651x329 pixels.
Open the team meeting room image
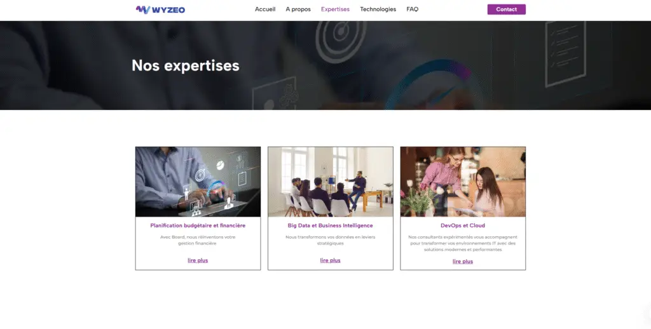[x=331, y=182]
